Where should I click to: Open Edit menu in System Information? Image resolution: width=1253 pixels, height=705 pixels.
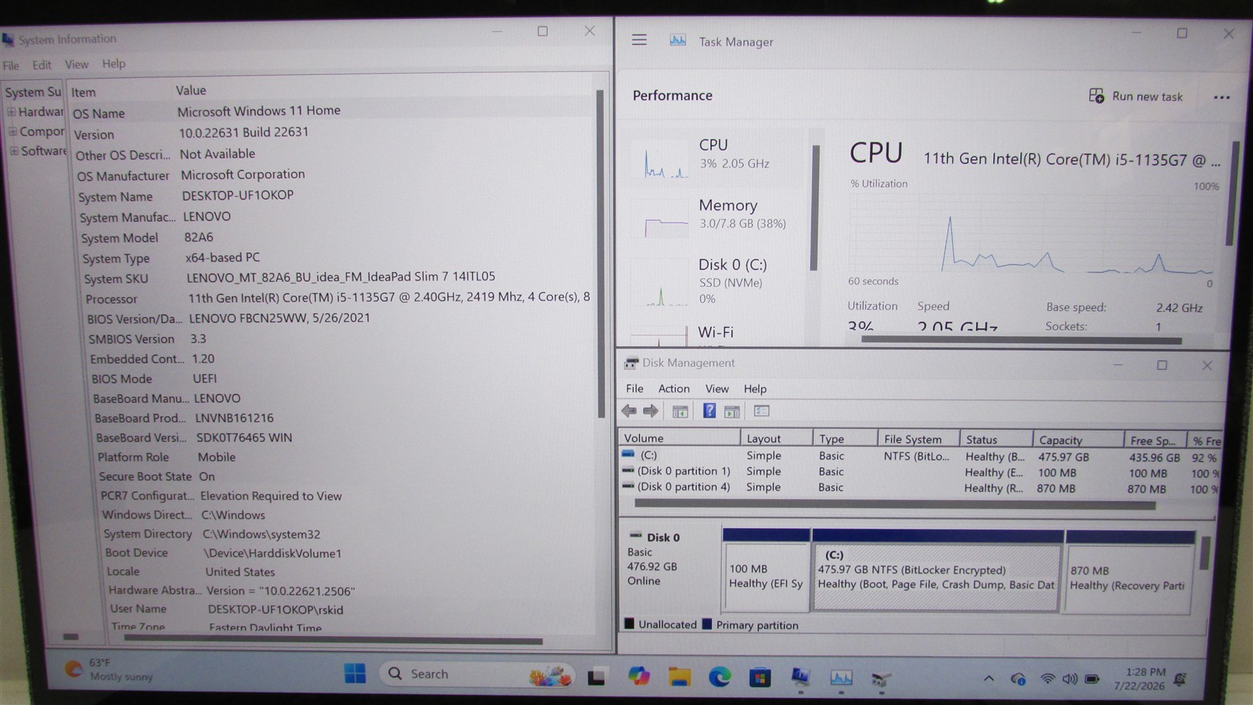(x=42, y=65)
